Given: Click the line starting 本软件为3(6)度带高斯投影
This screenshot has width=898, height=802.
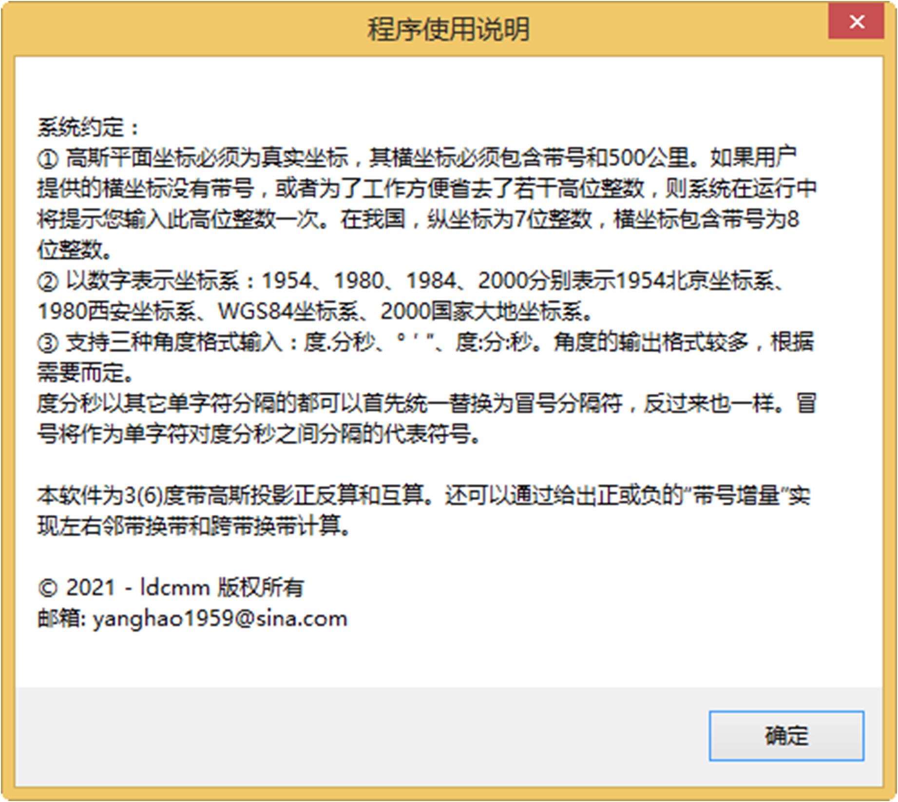Looking at the screenshot, I should pyautogui.click(x=424, y=495).
